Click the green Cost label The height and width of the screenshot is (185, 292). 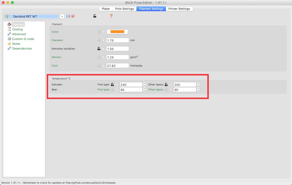click(x=55, y=66)
